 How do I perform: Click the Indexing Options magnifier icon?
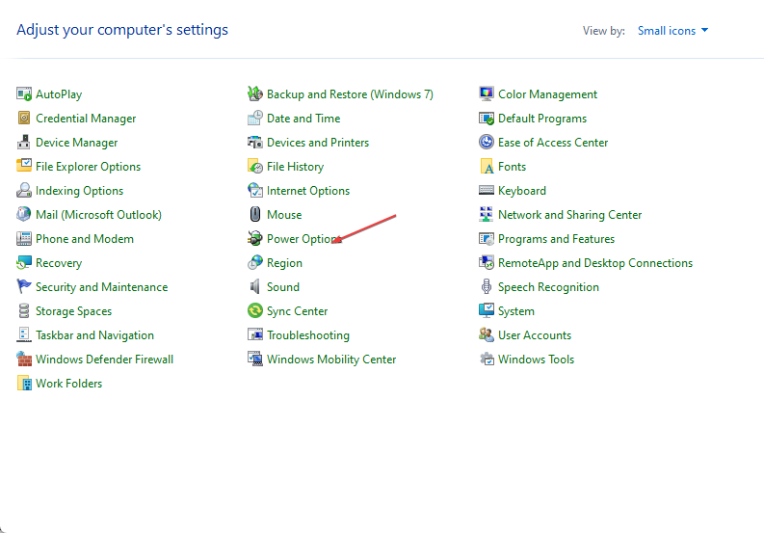click(24, 190)
